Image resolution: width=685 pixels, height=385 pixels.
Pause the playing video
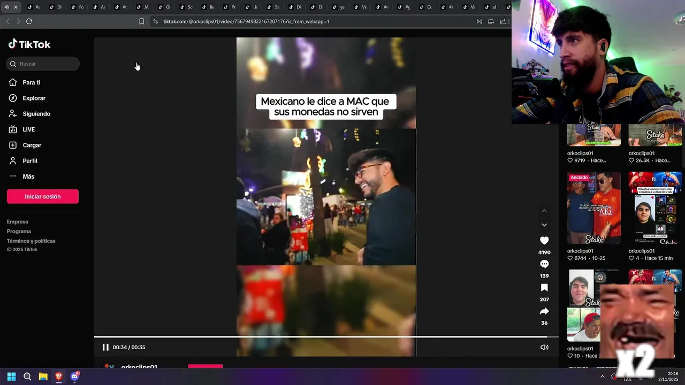(x=105, y=347)
